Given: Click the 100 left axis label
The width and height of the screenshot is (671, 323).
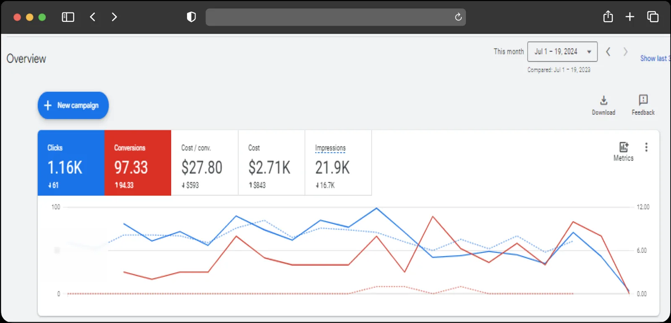Looking at the screenshot, I should coord(56,207).
